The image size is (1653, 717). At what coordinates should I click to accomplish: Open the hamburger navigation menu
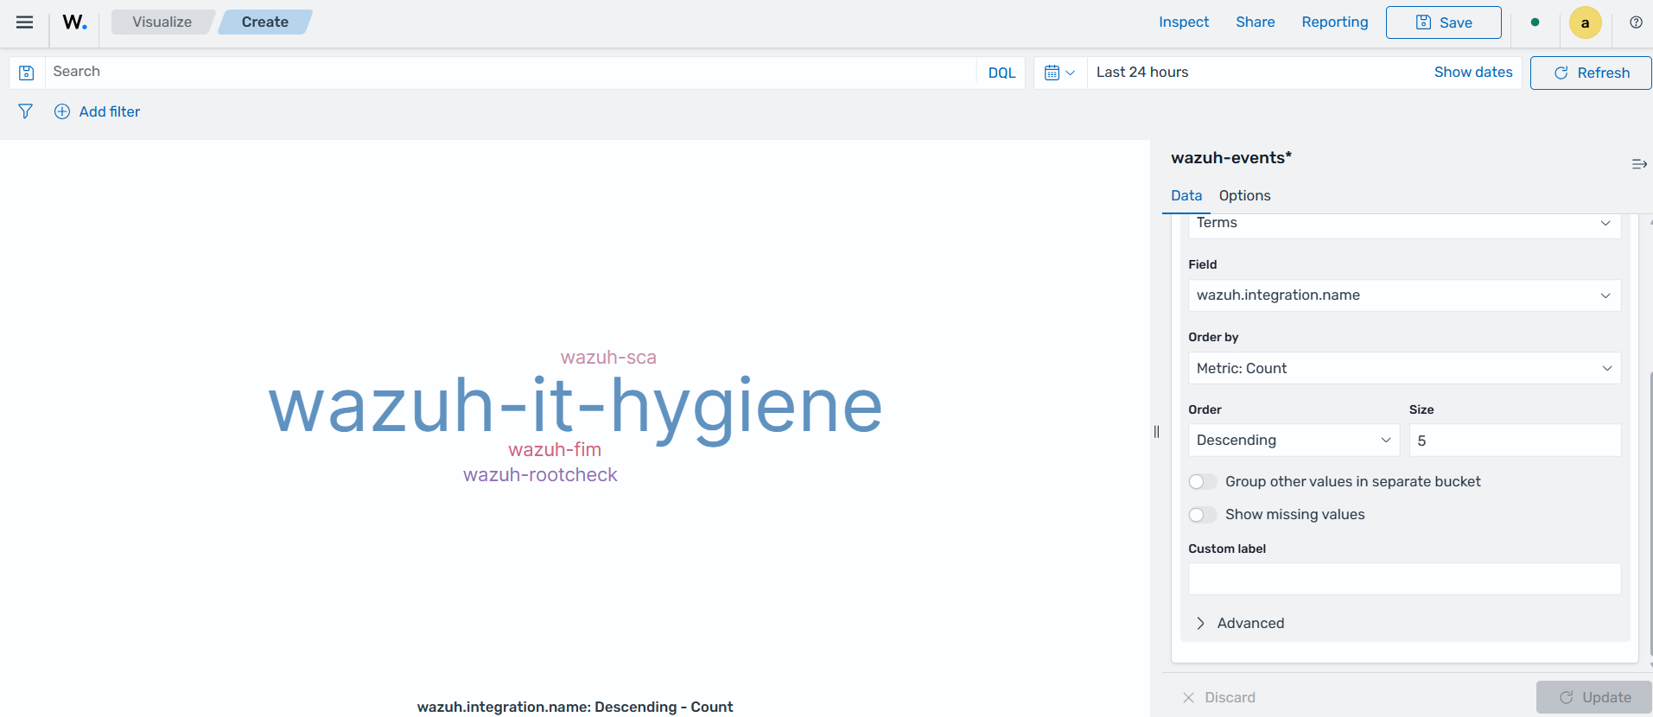pos(25,22)
